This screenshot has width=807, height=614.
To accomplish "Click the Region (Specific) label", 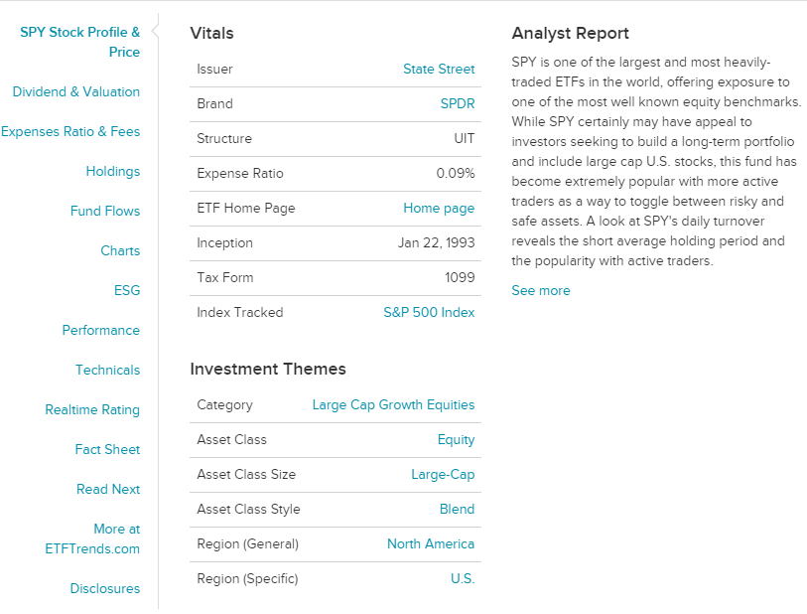I will tap(247, 578).
